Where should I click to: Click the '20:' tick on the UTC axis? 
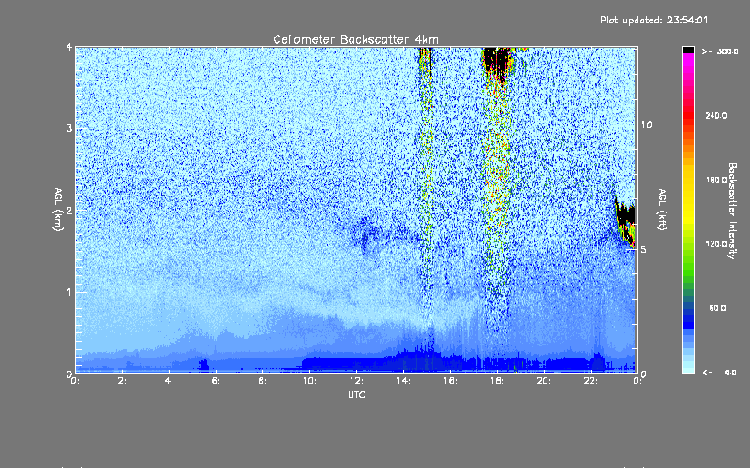(544, 381)
